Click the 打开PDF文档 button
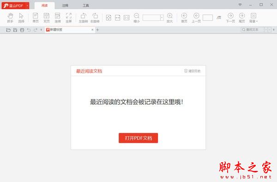 [x=138, y=138]
